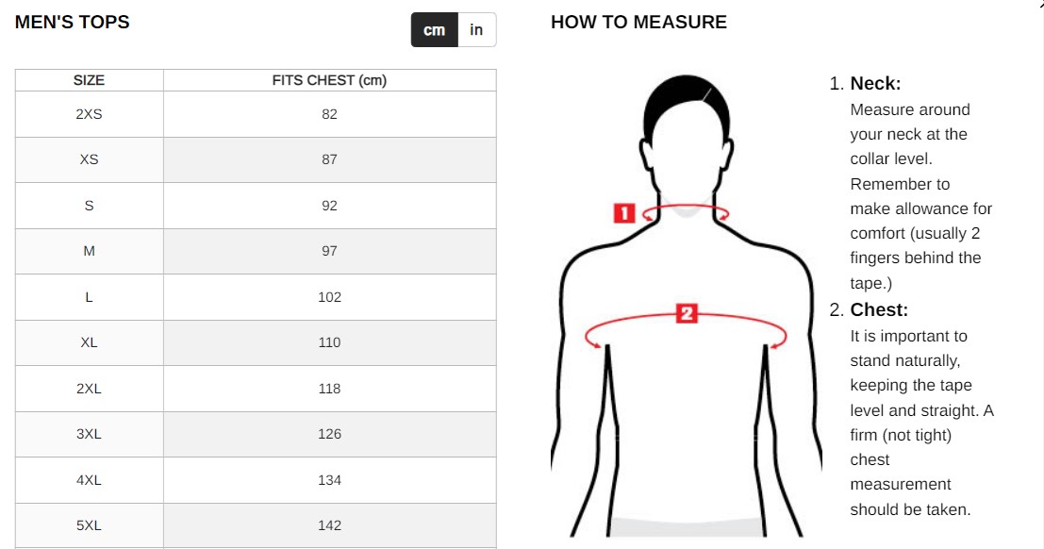Click the red number 1 neck marker
1044x549 pixels.
pyautogui.click(x=624, y=213)
